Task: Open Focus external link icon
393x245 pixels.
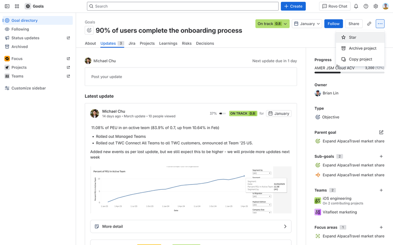Action: [68, 59]
